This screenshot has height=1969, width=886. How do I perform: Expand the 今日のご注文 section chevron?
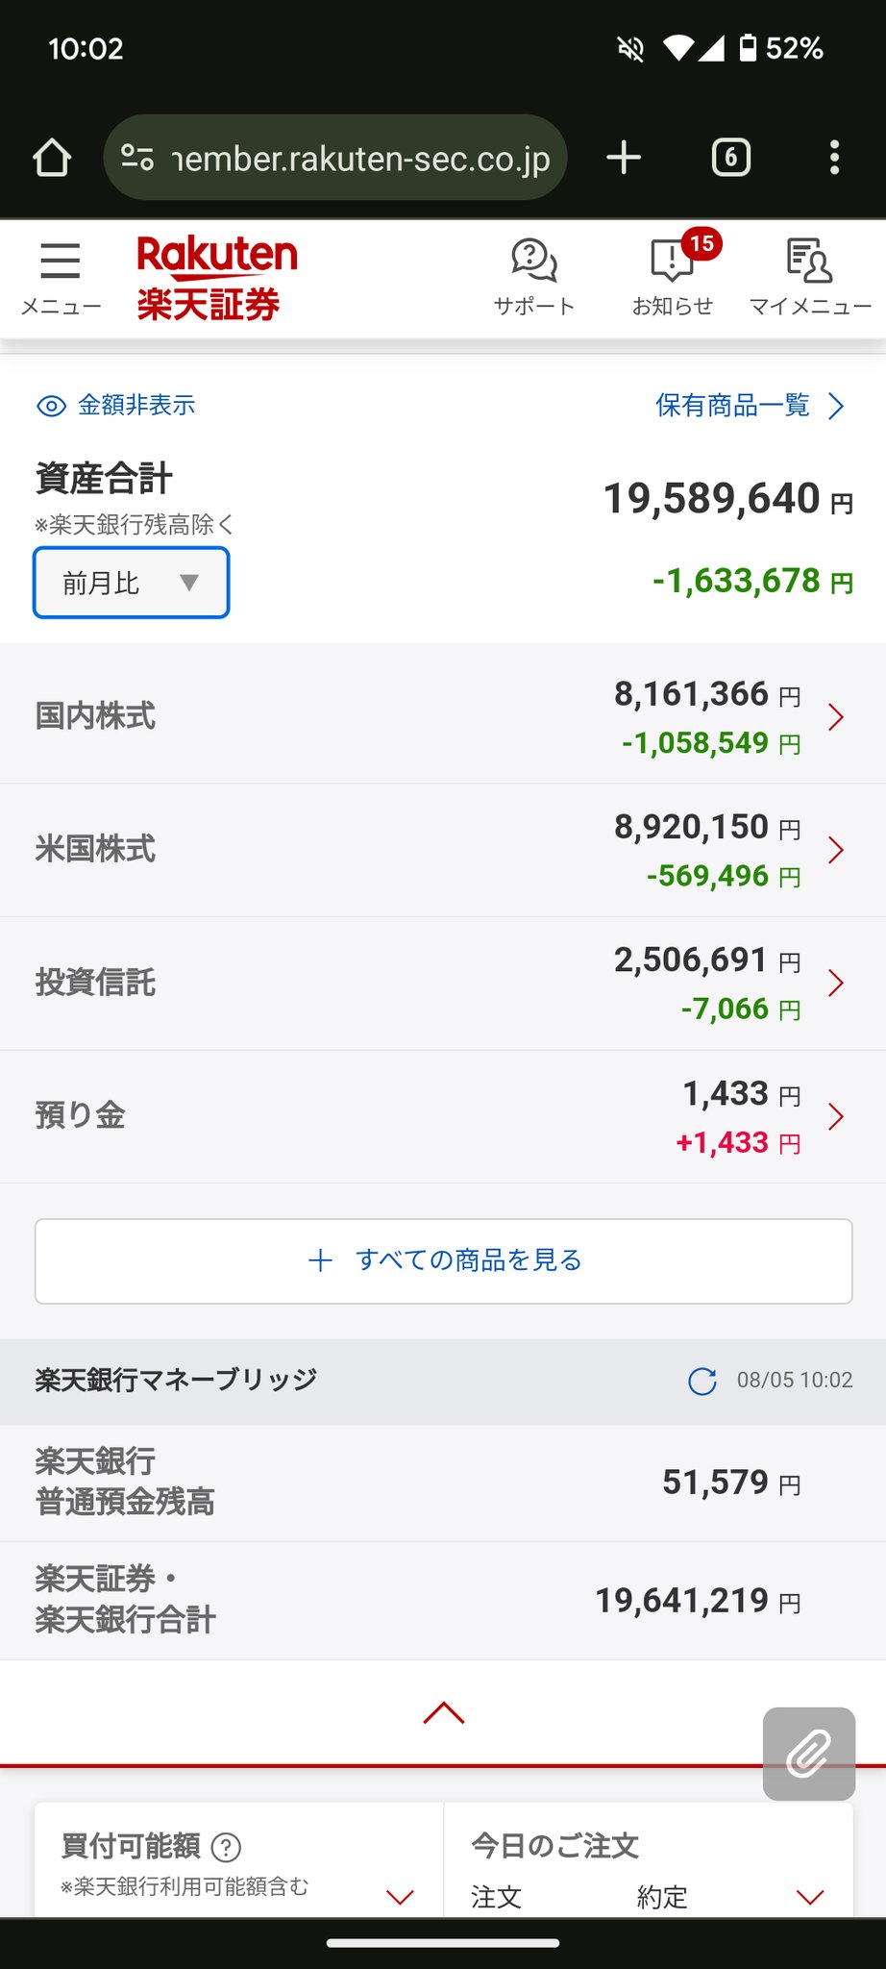point(810,1897)
